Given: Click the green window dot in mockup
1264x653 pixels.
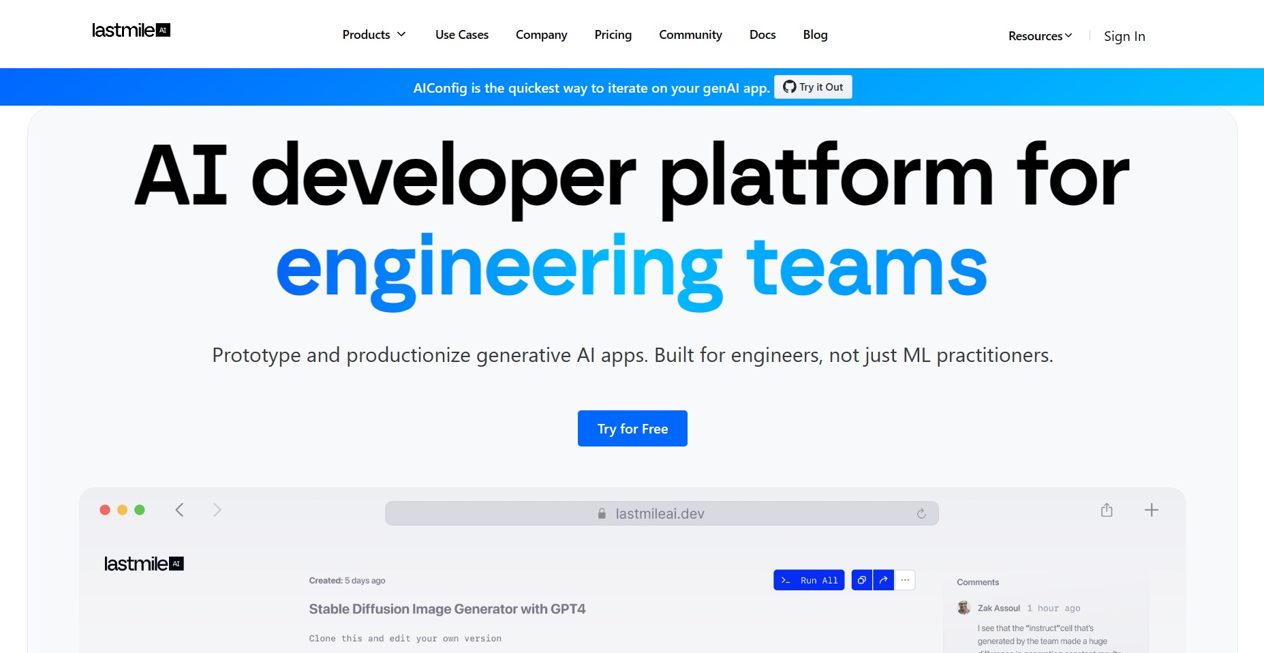Looking at the screenshot, I should click(x=140, y=510).
